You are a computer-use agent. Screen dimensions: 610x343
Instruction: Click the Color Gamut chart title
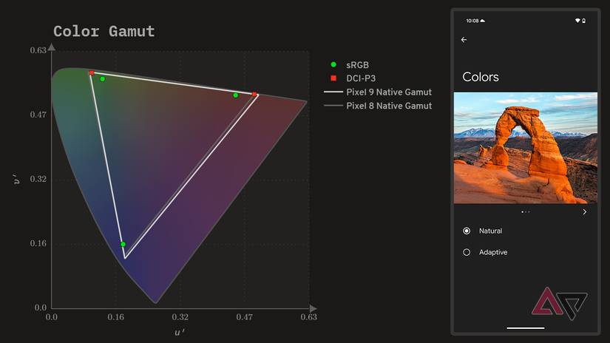coord(104,31)
